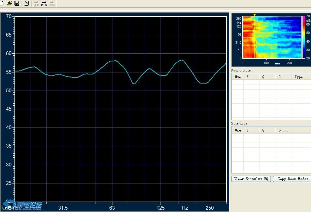This screenshot has width=311, height=212.
Task: Click the spectrogram waterfall thumbnail
Action: click(x=272, y=37)
